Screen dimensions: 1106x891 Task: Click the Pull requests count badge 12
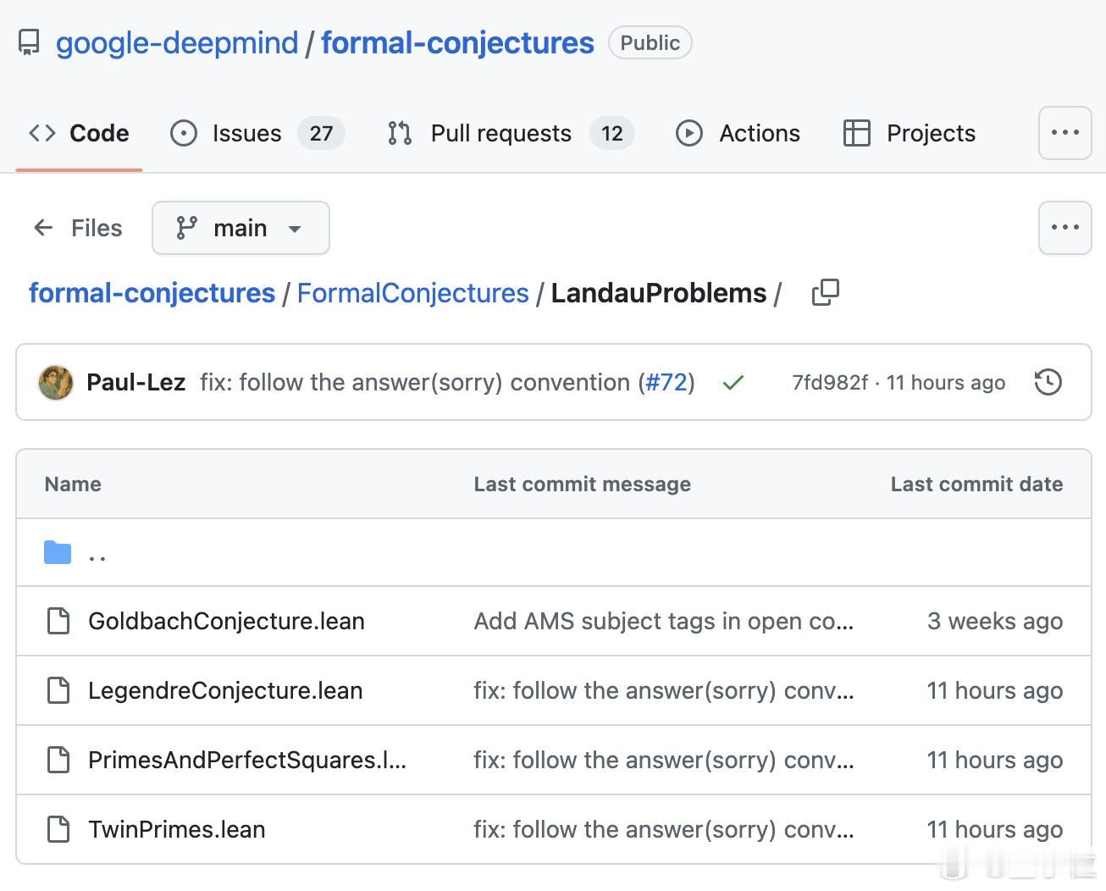(611, 133)
